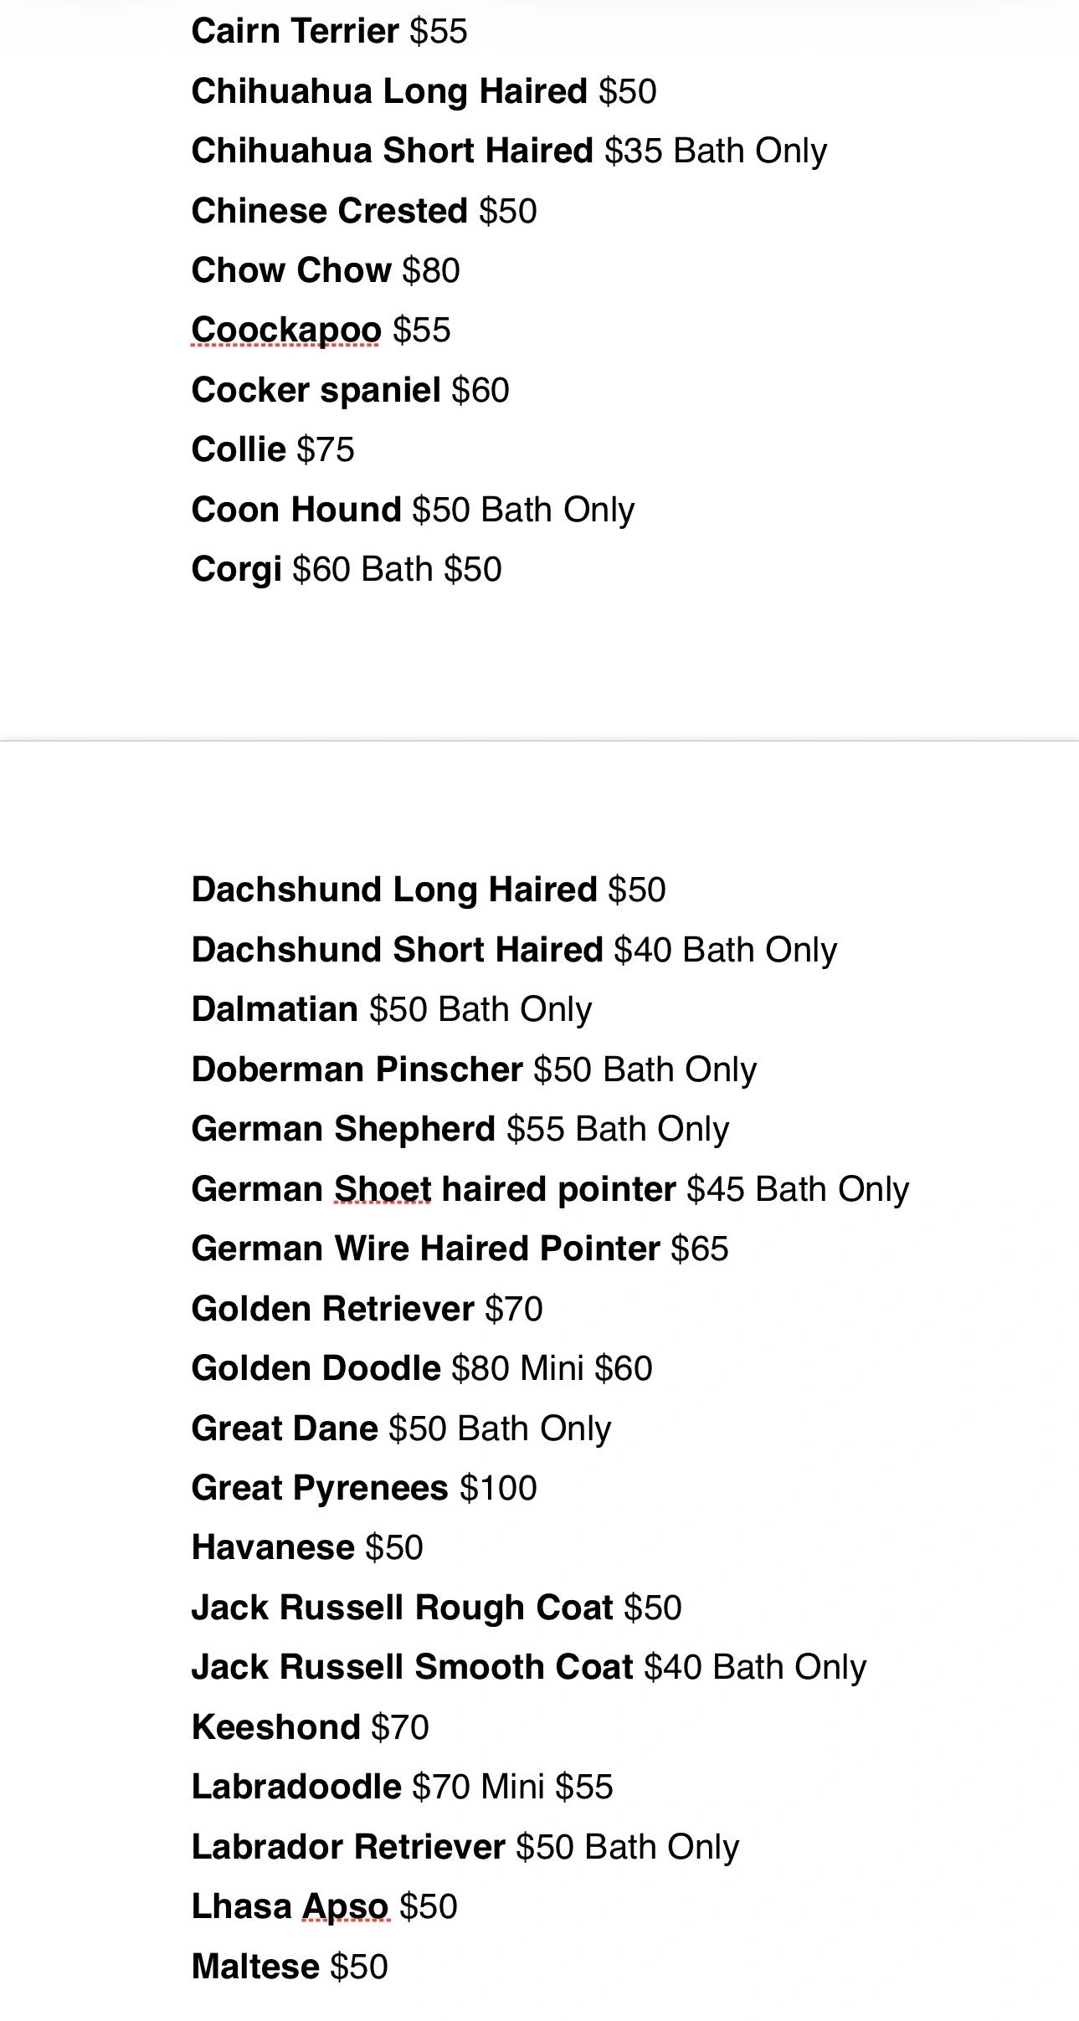Click the page break divider line
Image resolution: width=1079 pixels, height=2021 pixels.
[539, 741]
